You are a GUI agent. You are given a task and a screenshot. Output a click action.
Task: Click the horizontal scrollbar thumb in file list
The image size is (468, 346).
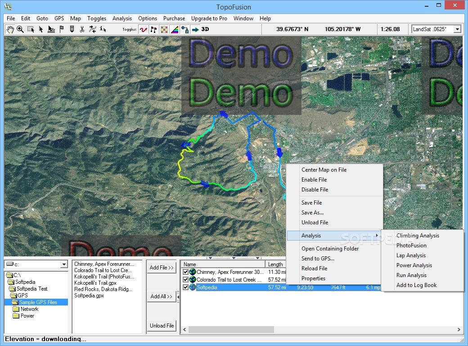tap(231, 330)
